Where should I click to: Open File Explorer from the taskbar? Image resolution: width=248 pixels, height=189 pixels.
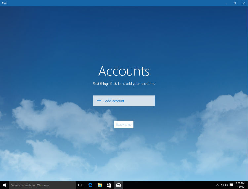100,185
